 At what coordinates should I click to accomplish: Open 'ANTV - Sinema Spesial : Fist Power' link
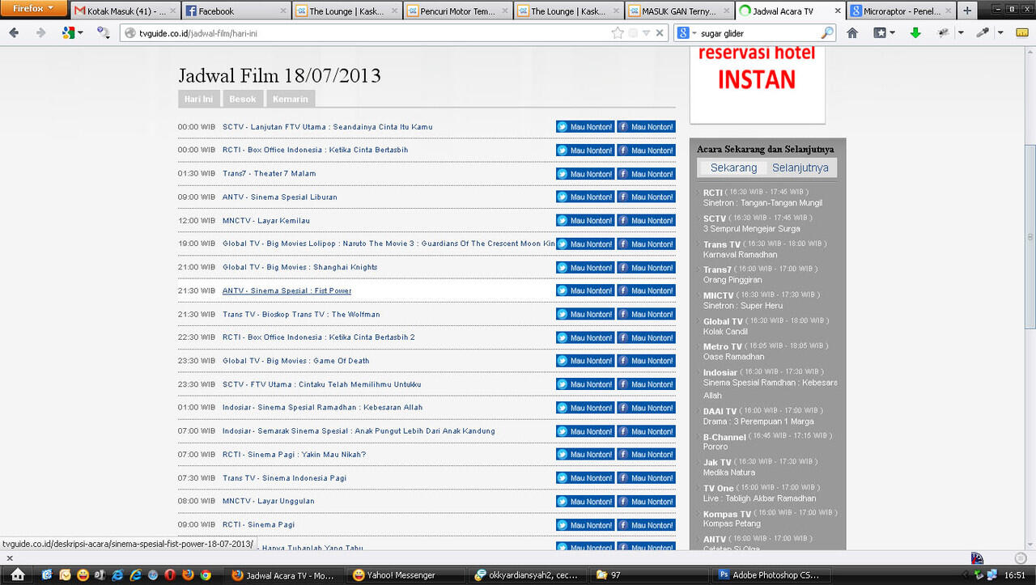point(287,290)
